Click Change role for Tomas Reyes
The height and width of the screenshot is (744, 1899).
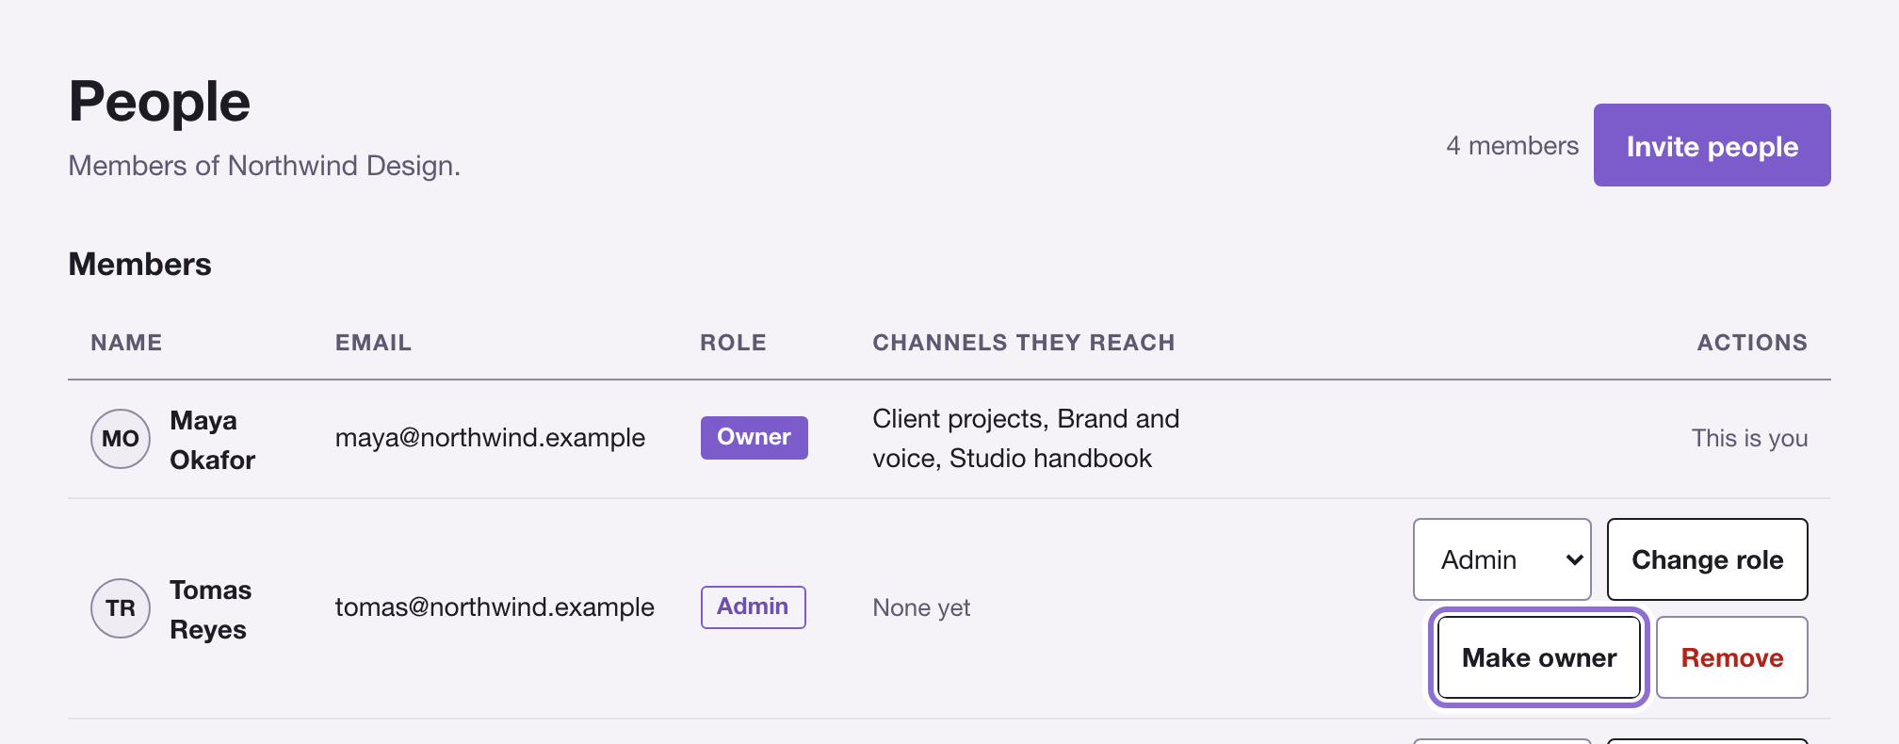[1707, 559]
